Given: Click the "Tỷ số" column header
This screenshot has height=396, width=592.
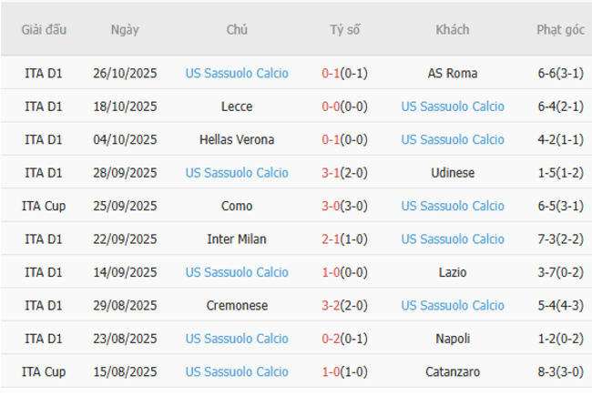Looking at the screenshot, I should 345,29.
